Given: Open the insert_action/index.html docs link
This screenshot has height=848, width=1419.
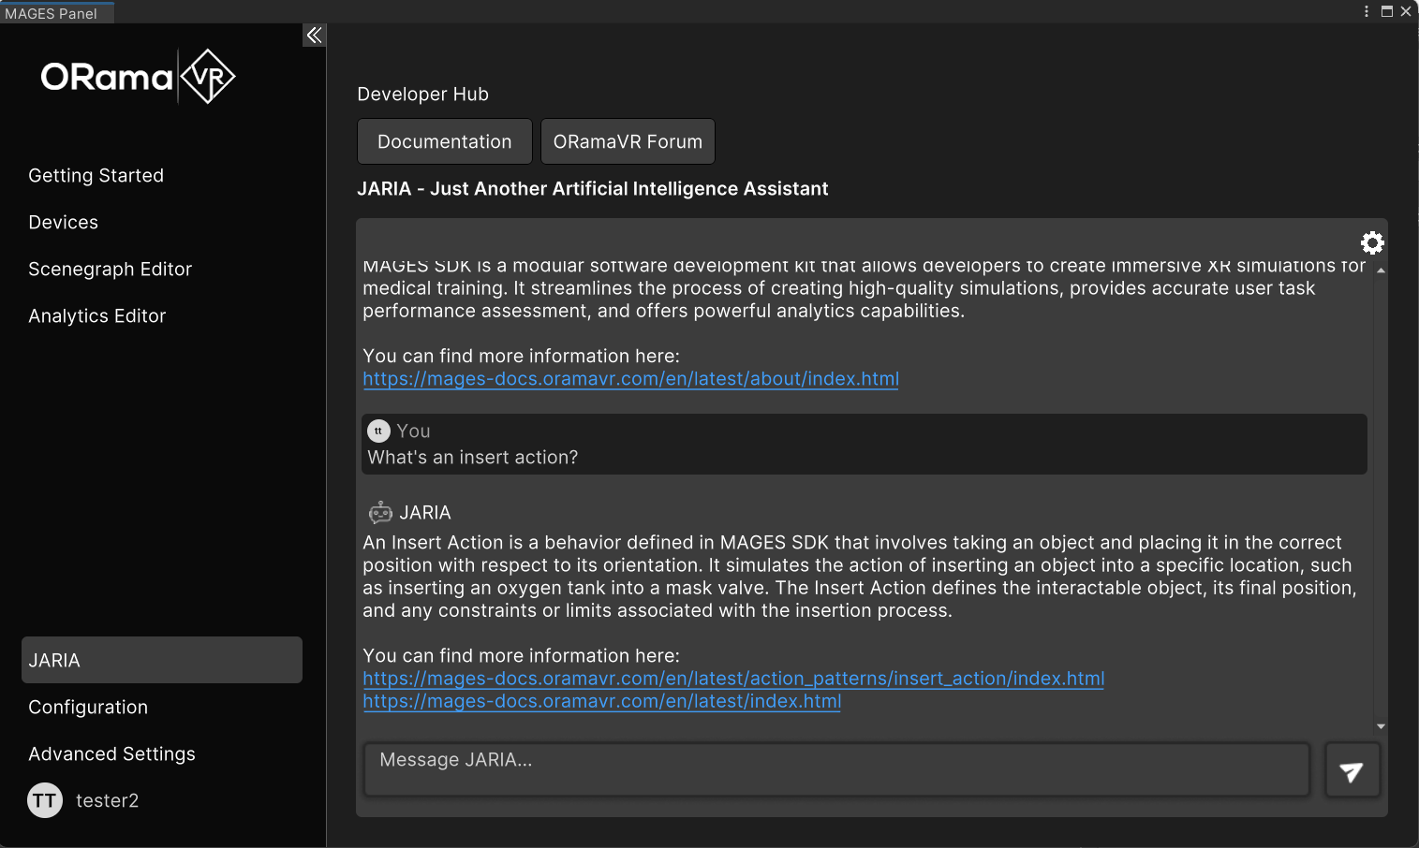Looking at the screenshot, I should [x=733, y=679].
